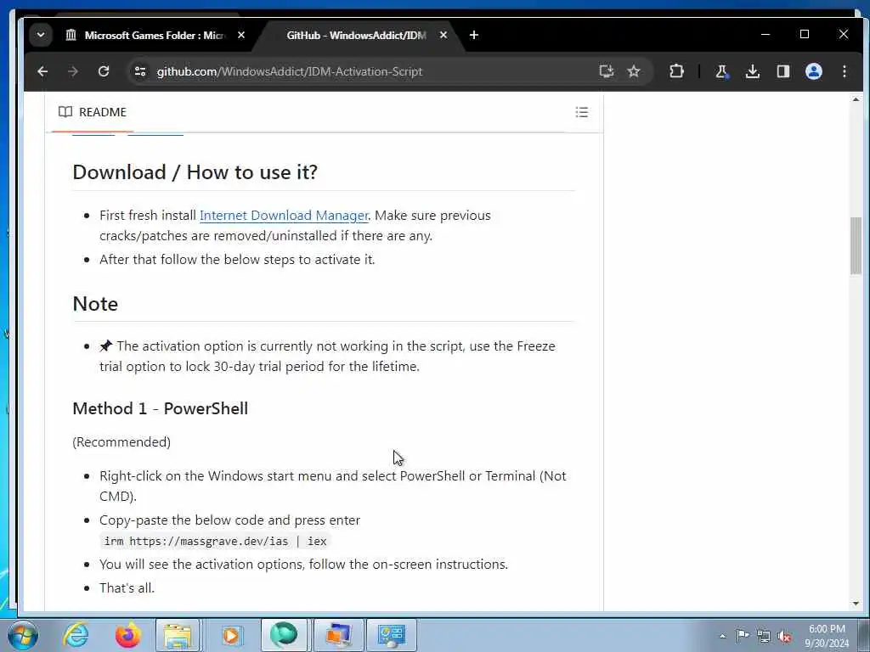The width and height of the screenshot is (870, 652).
Task: Open the Action Center flag icon
Action: click(743, 635)
